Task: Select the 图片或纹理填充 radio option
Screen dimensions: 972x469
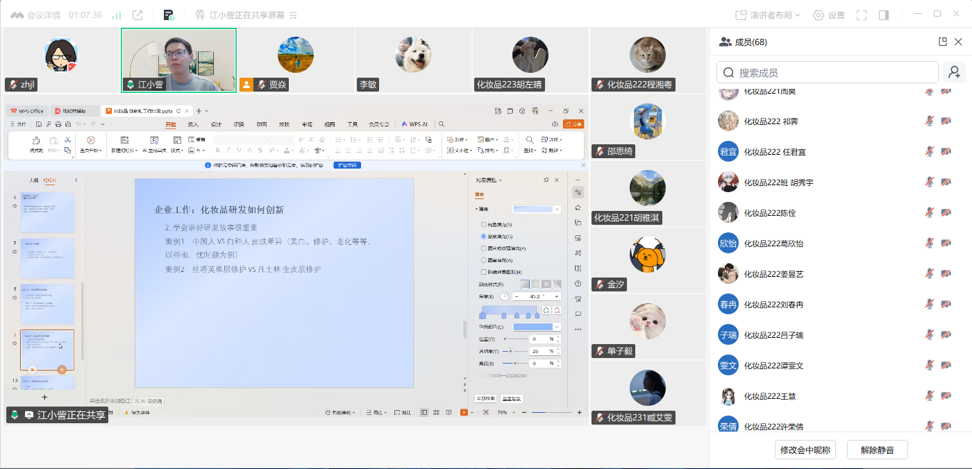Action: [x=483, y=248]
